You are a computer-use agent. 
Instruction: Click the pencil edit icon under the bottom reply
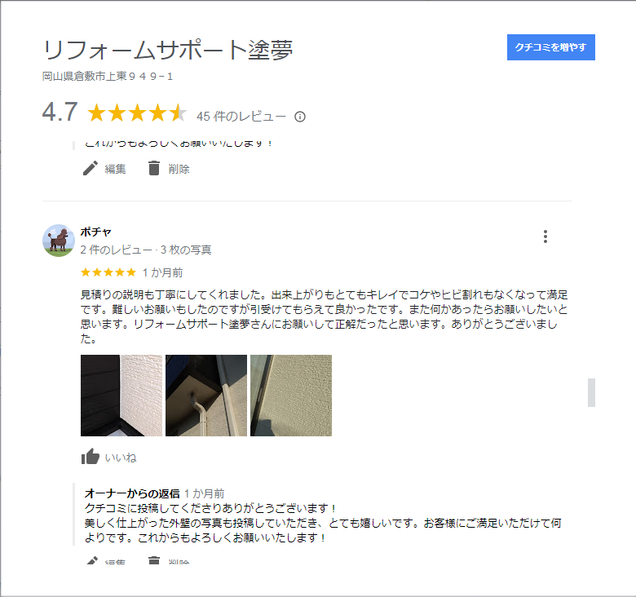pyautogui.click(x=91, y=560)
